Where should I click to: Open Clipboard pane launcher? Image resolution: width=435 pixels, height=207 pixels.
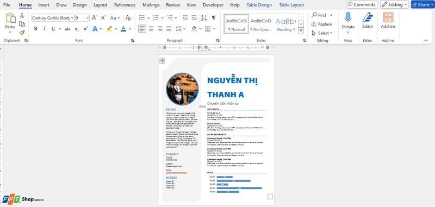[x=26, y=40]
